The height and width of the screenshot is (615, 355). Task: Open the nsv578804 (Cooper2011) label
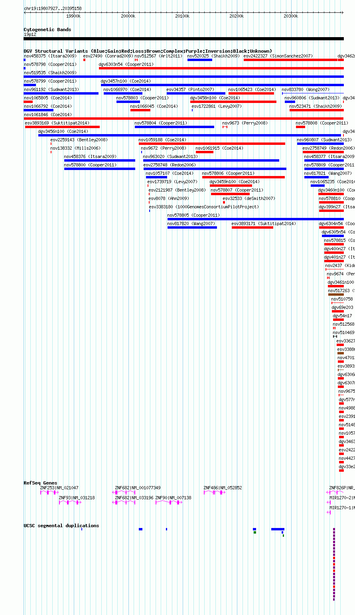(x=161, y=123)
